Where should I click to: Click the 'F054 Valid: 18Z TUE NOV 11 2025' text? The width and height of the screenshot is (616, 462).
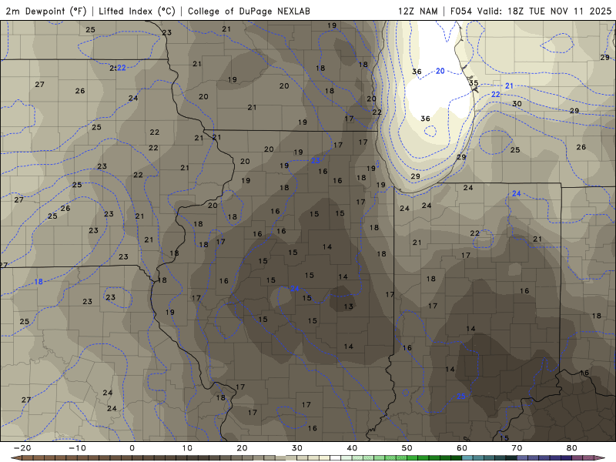point(531,11)
